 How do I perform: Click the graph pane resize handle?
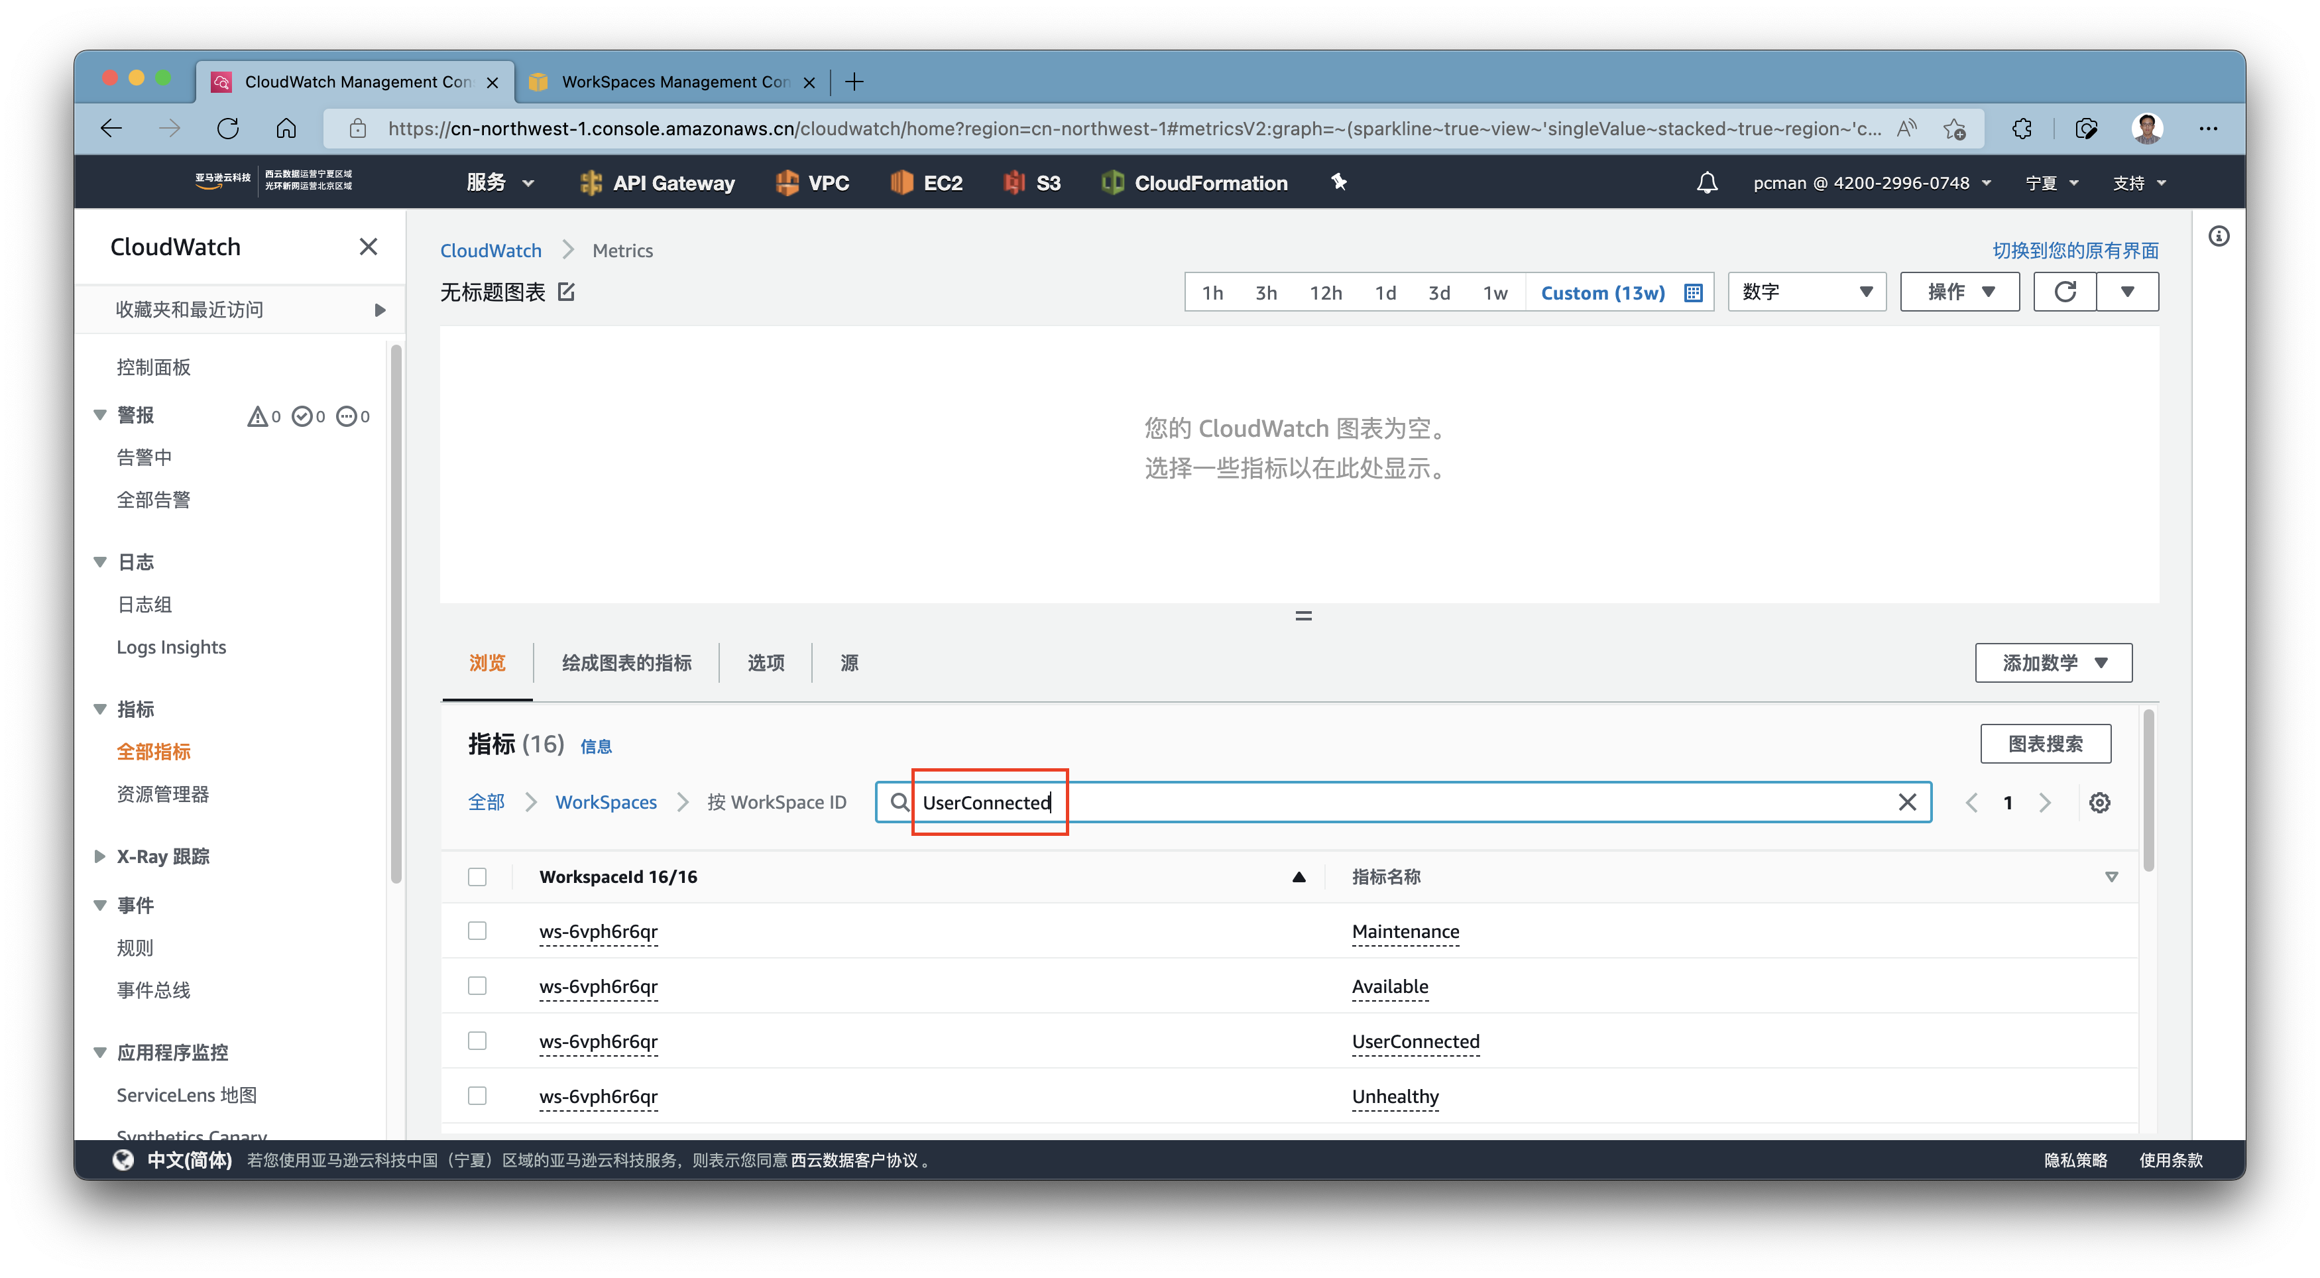(1303, 617)
